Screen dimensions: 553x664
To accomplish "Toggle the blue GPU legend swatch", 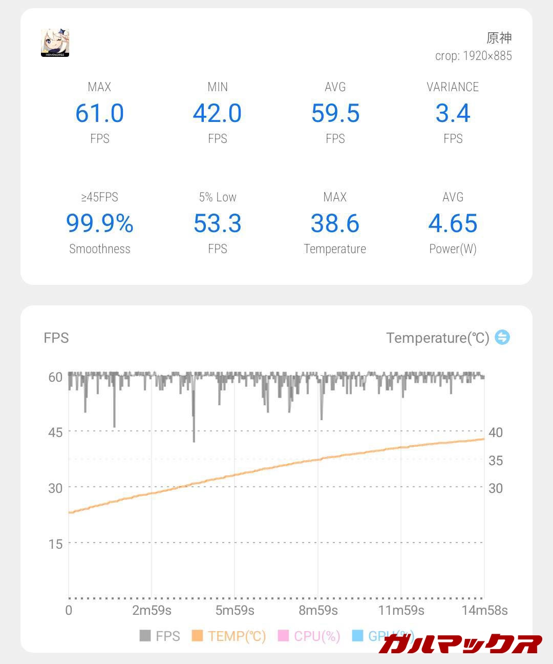I will 357,636.
